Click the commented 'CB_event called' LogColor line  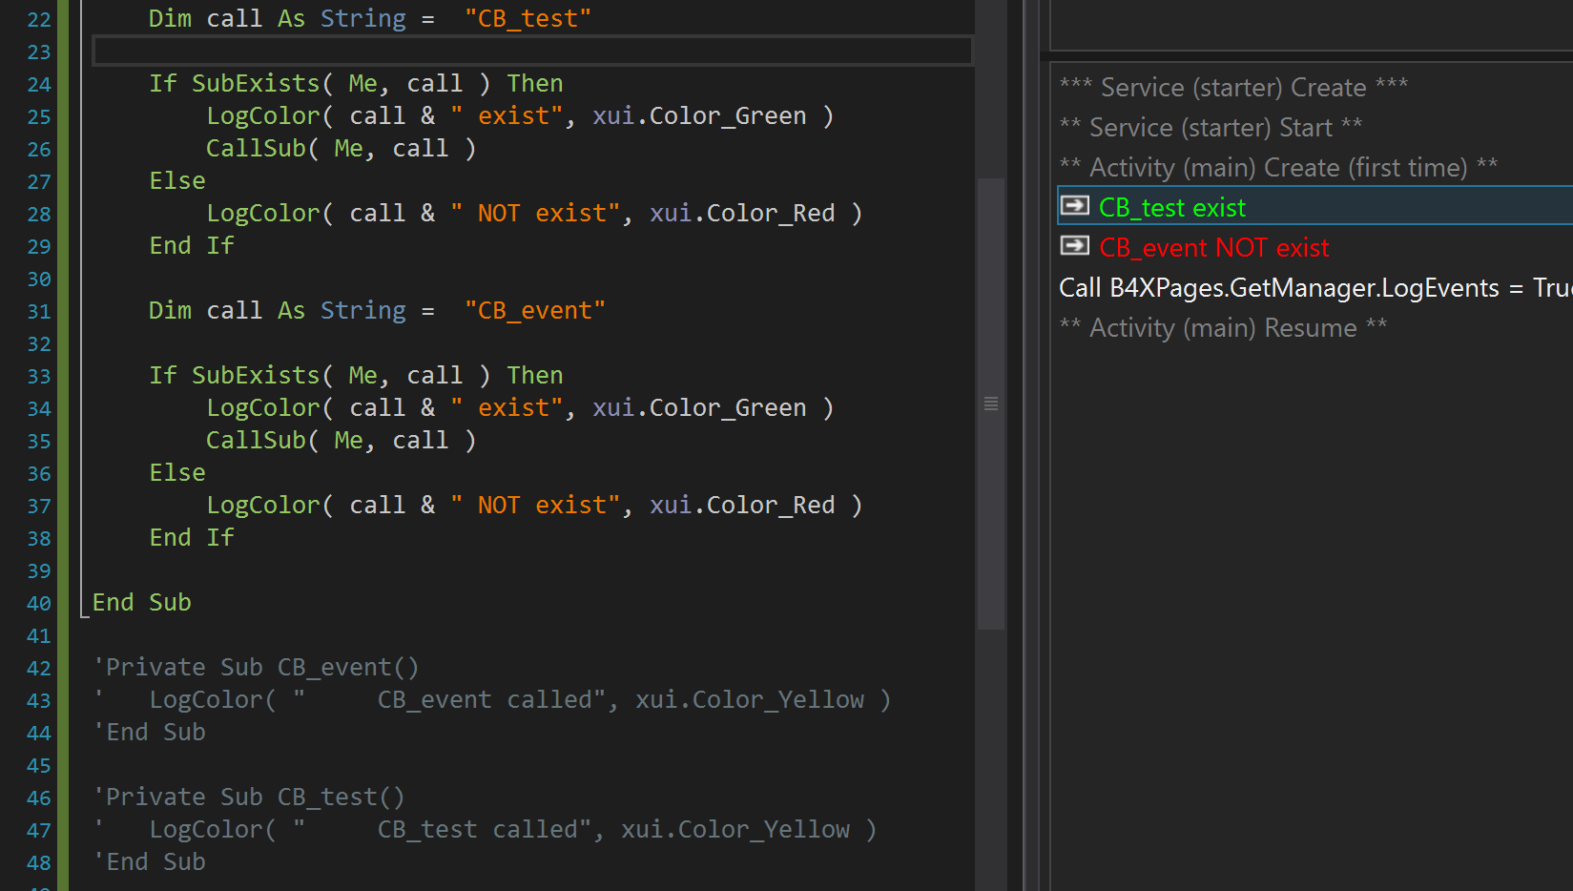492,699
